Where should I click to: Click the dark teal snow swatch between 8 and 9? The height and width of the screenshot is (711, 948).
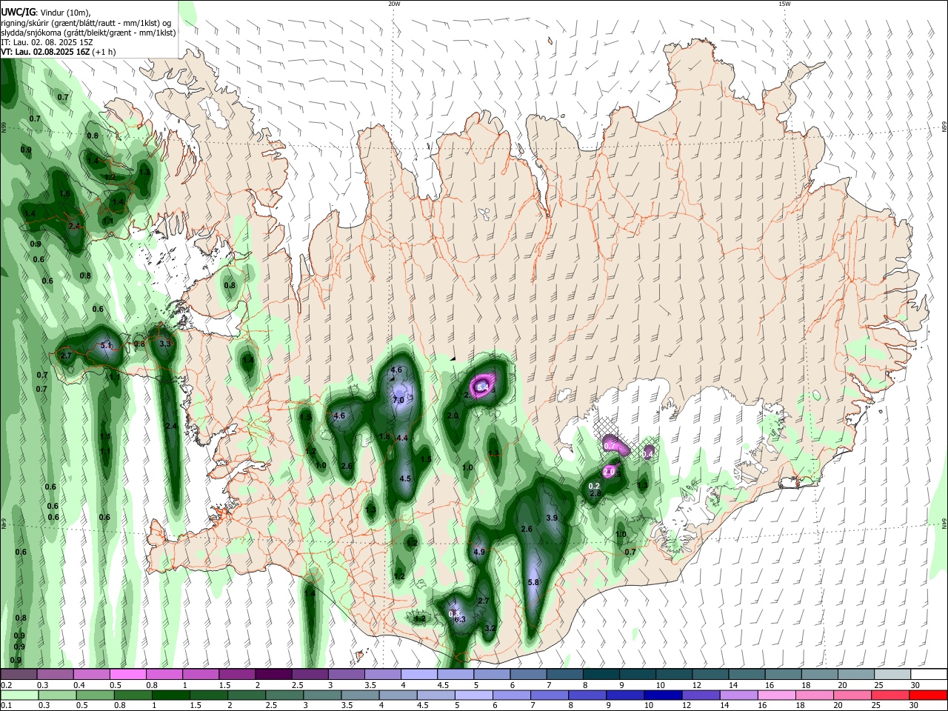(x=601, y=675)
